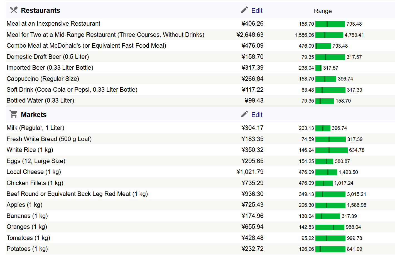
Task: Click price ¥317.39 for Imported Beer
Action: (x=252, y=68)
